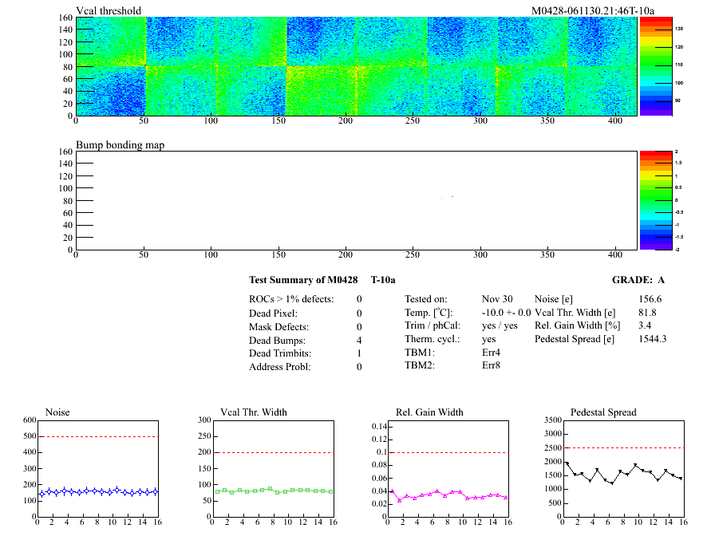This screenshot has height=536, width=715.
Task: Select the 'Nov 30' tested-on date
Action: tap(498, 298)
